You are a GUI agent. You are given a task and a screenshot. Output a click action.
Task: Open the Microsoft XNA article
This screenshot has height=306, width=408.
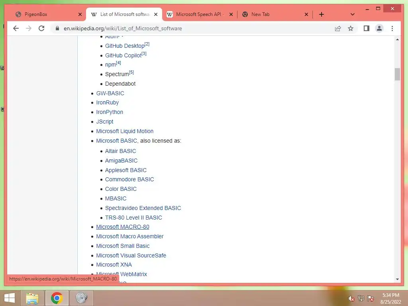[114, 265]
